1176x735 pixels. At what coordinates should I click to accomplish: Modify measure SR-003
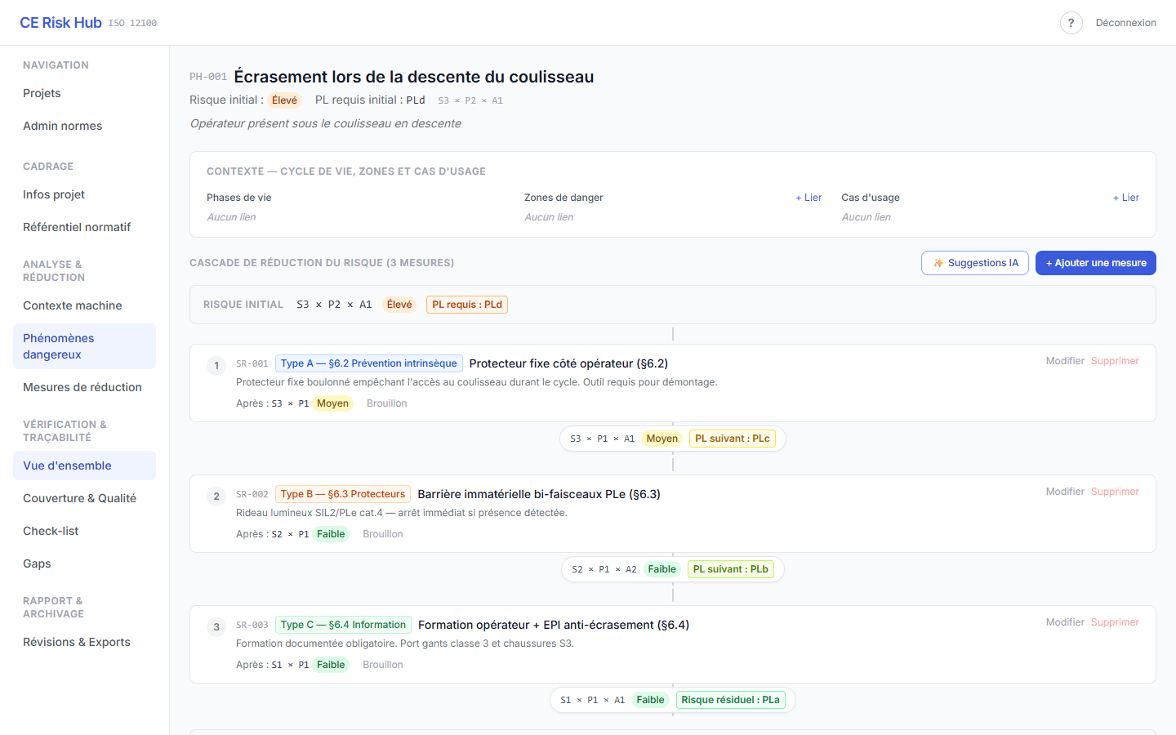pyautogui.click(x=1065, y=622)
